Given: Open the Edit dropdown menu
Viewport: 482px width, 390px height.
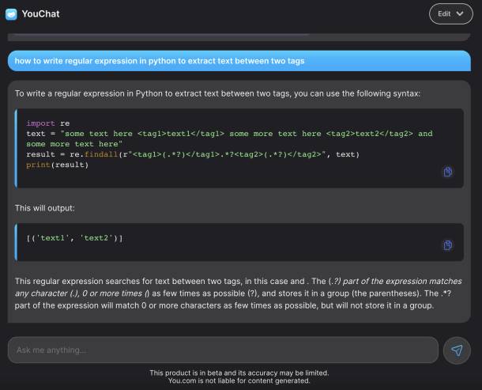Looking at the screenshot, I should coord(450,14).
